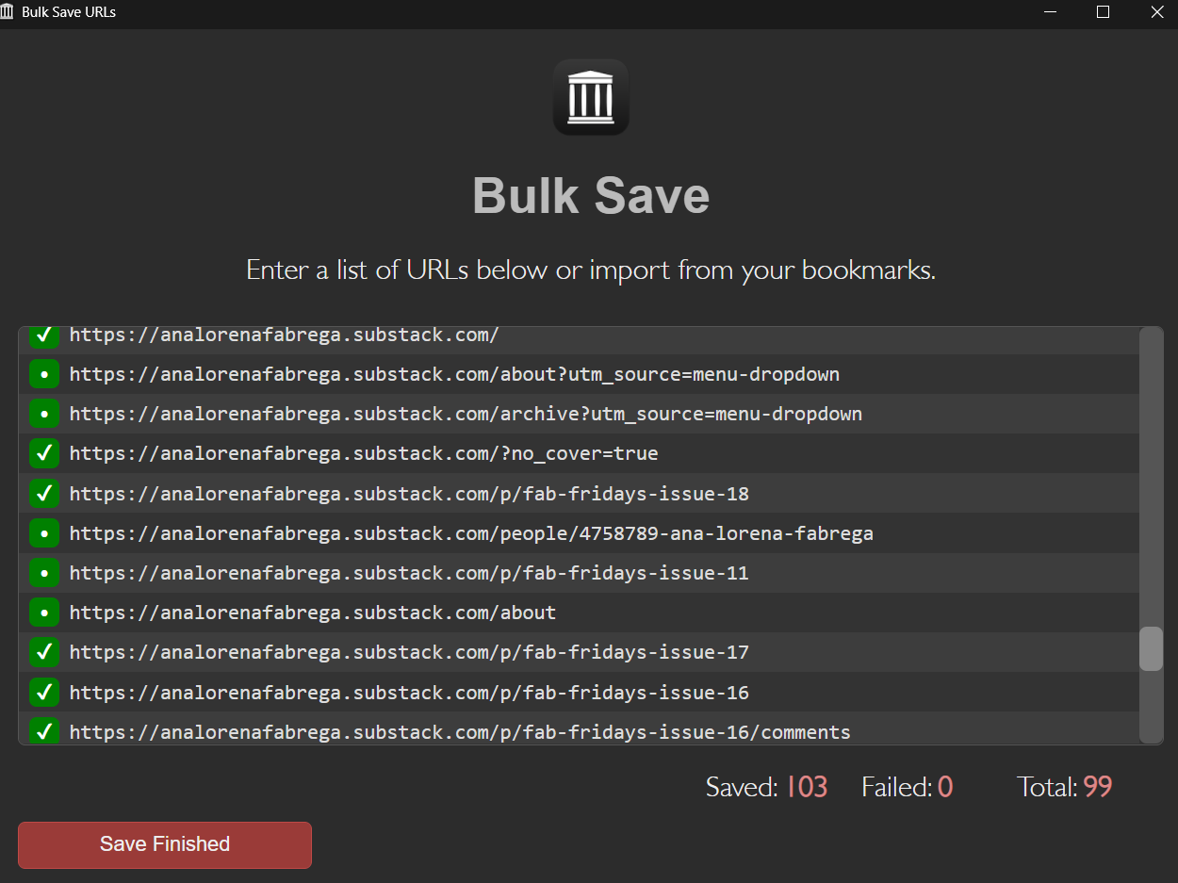The width and height of the screenshot is (1178, 883).
Task: Click the Bulk Save URLs title bar icon
Action: (x=8, y=11)
